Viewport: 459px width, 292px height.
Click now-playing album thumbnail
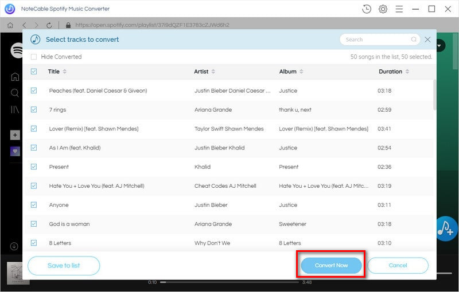tap(18, 273)
